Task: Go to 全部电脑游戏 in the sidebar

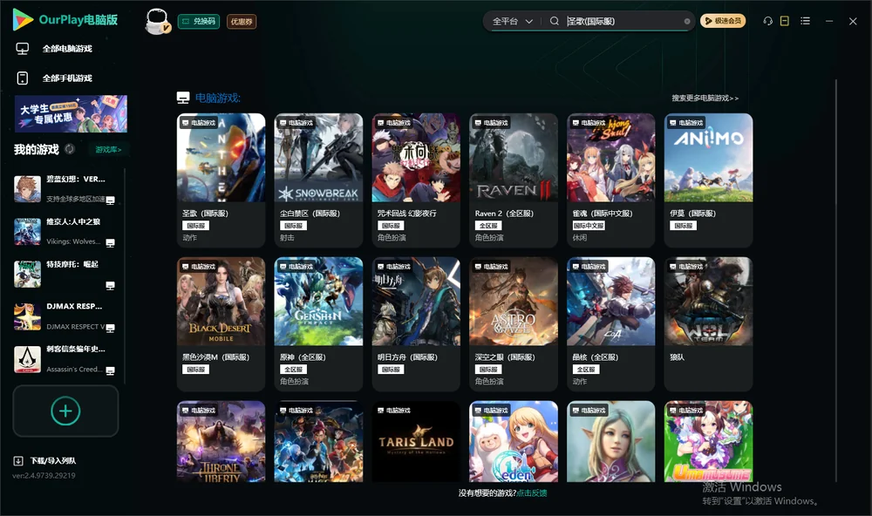Action: [54, 49]
